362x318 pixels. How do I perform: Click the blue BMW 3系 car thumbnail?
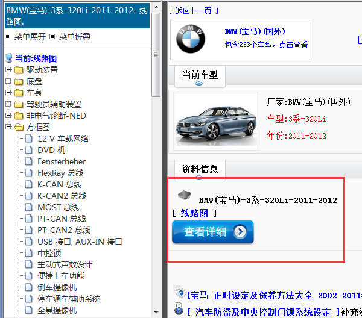click(x=217, y=120)
